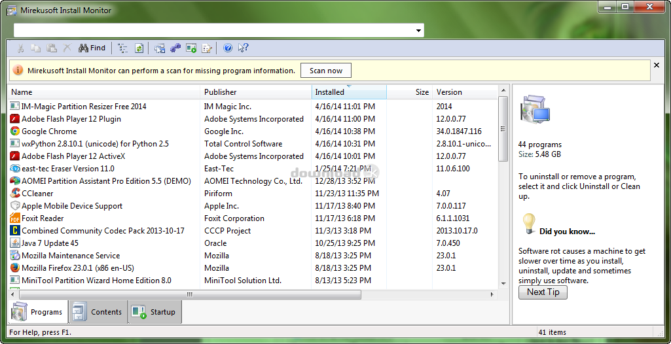
Task: Click the Java 7 Update 45 icon
Action: [15, 243]
